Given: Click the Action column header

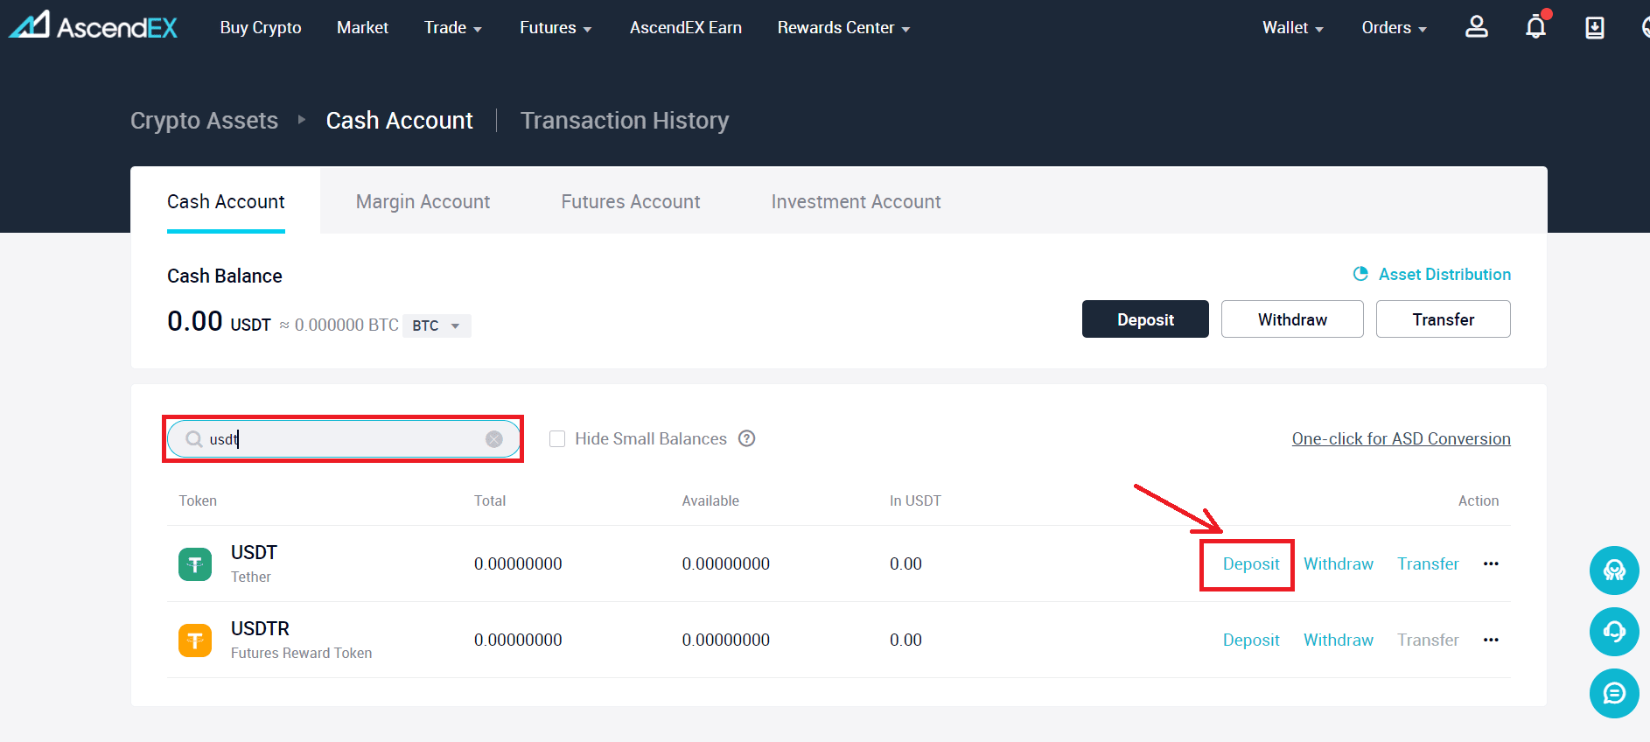Looking at the screenshot, I should point(1479,501).
